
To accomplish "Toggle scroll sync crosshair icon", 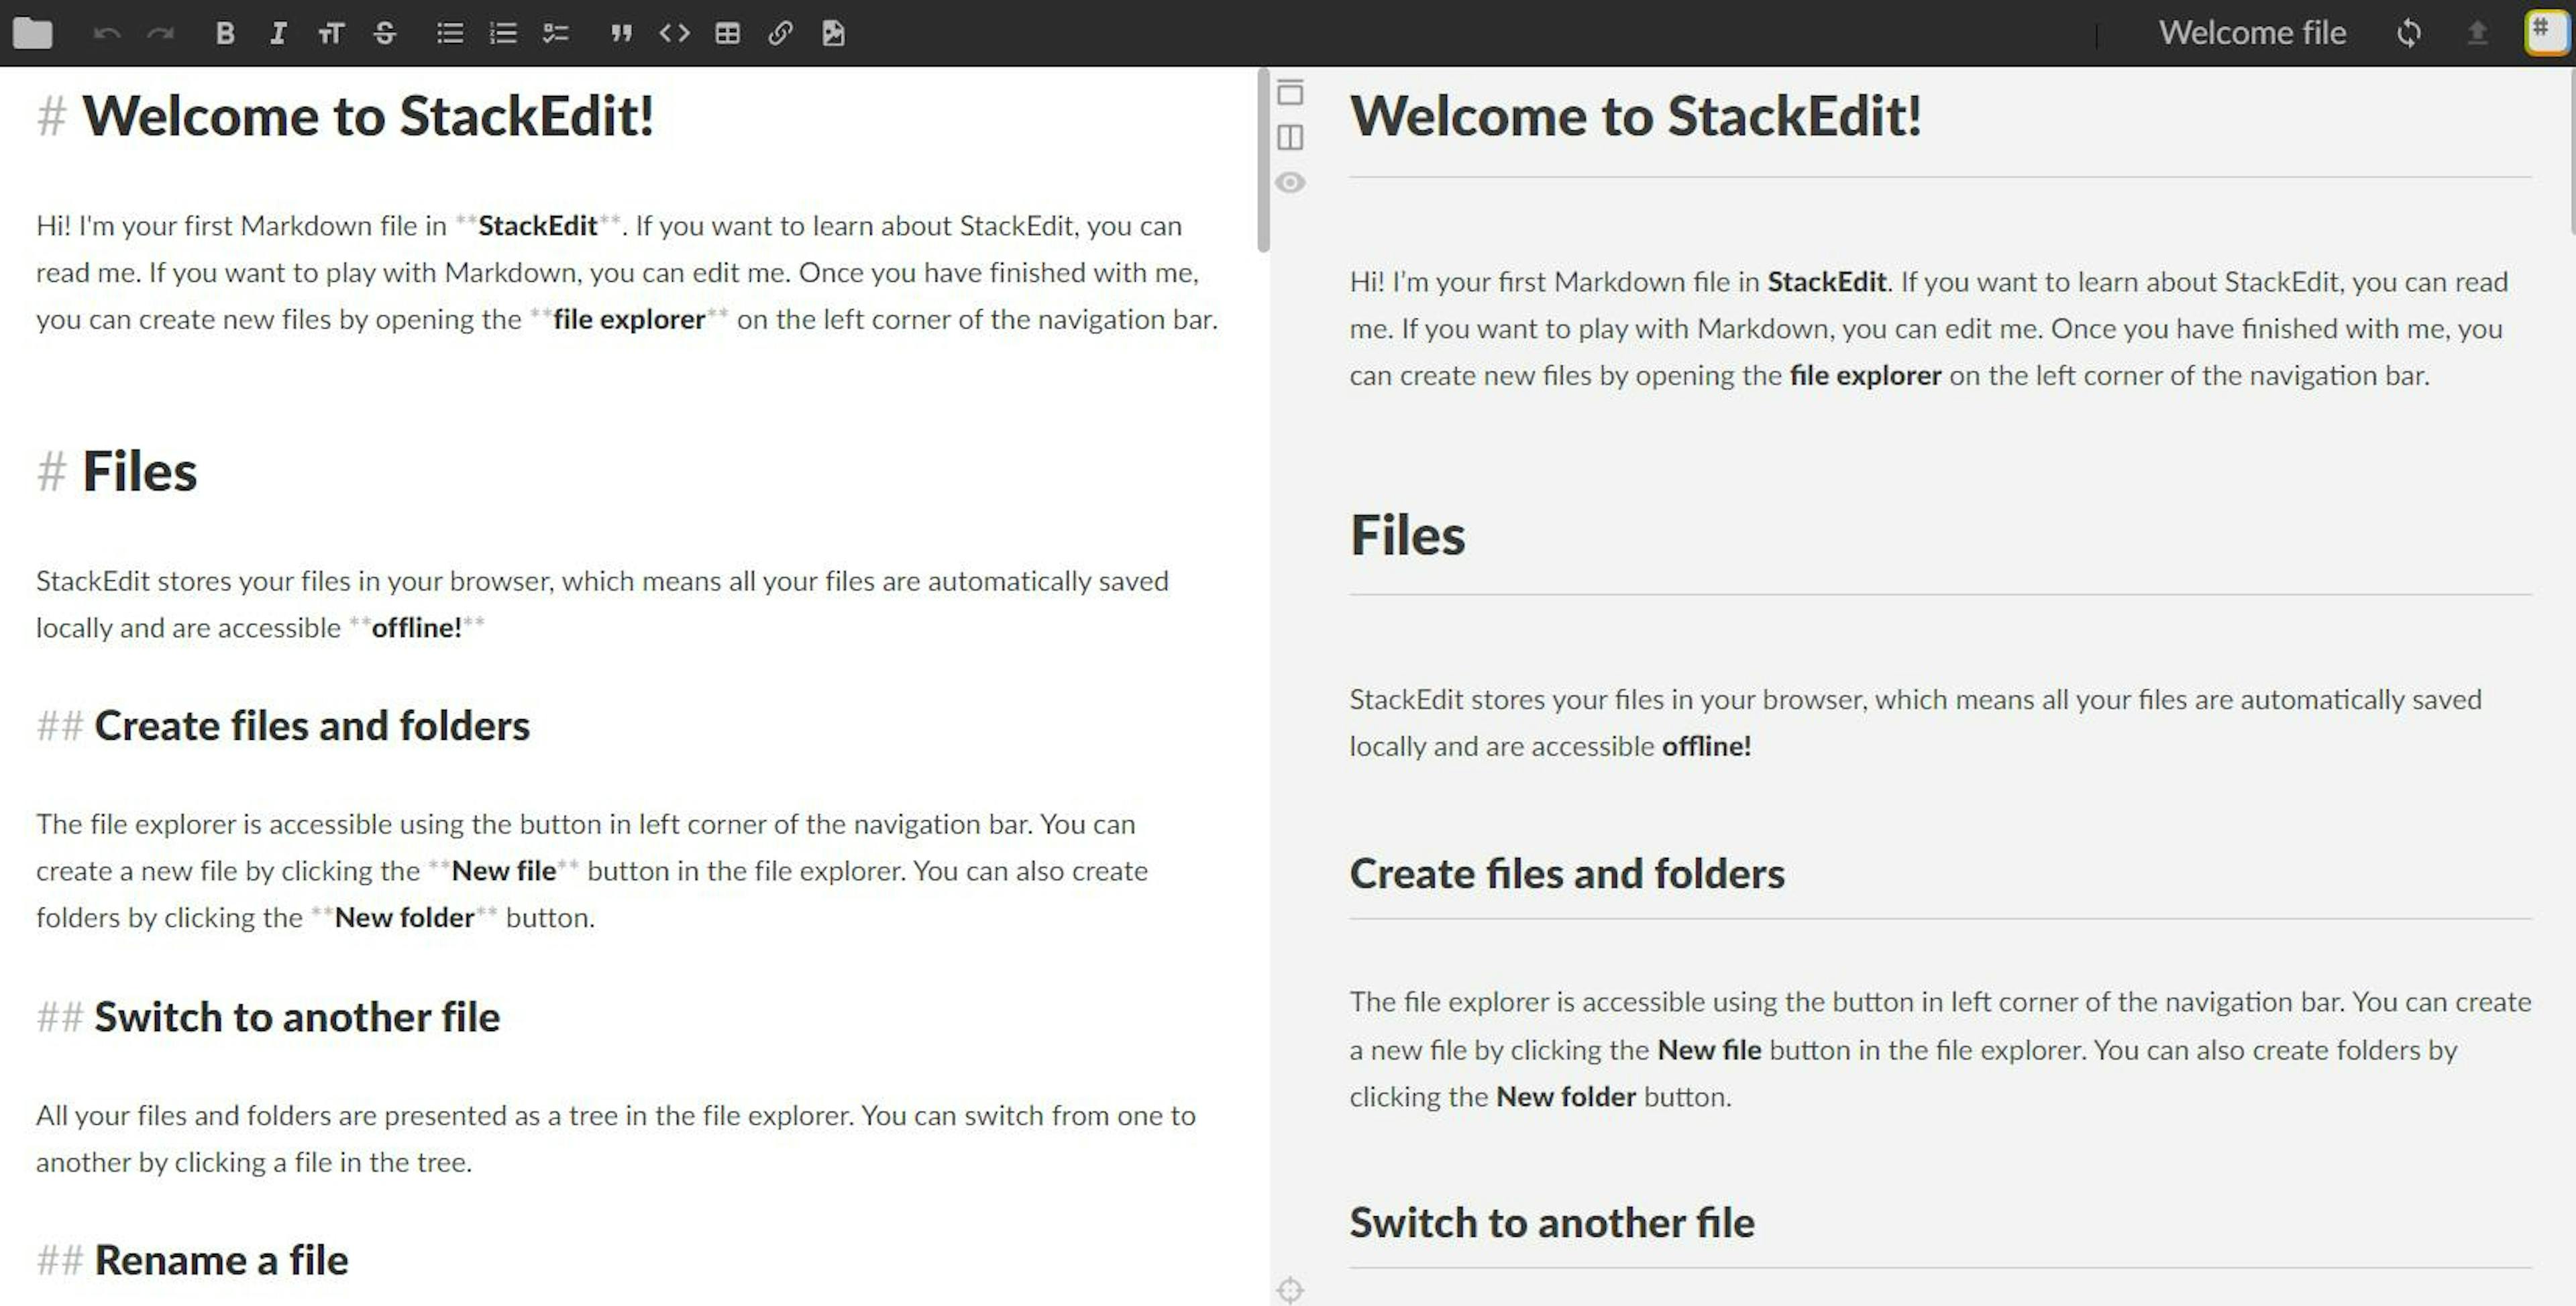I will [1290, 1290].
